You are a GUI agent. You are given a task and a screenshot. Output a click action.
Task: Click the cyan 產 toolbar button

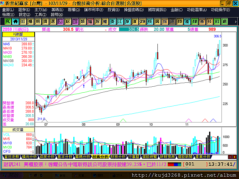[187, 21]
